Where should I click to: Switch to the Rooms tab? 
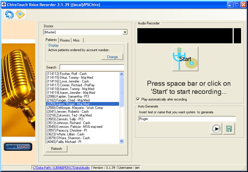click(x=65, y=40)
